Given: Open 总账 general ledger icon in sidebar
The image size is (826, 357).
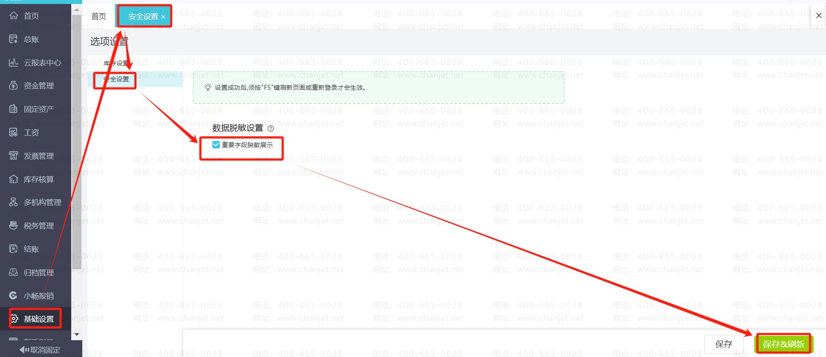Looking at the screenshot, I should click(14, 39).
